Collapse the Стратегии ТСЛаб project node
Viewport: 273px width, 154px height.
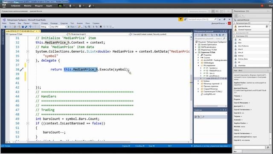pyautogui.click(x=196, y=52)
